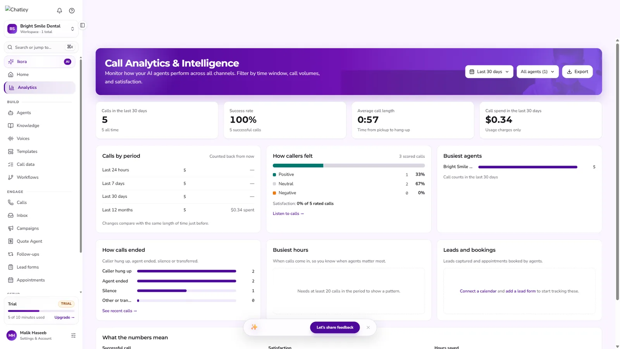The width and height of the screenshot is (620, 349).
Task: Click the Let's share feedback button
Action: (x=335, y=328)
